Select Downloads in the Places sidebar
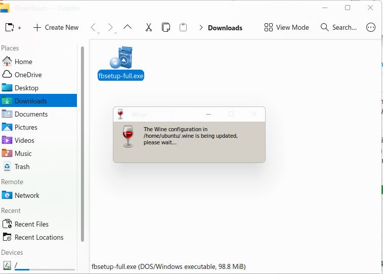The height and width of the screenshot is (274, 383). (x=38, y=101)
